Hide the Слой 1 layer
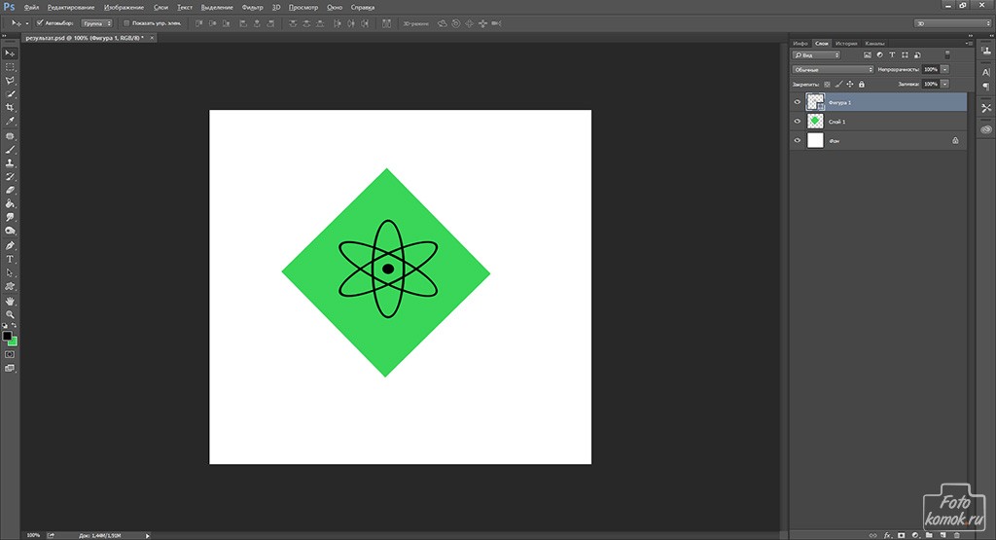996x540 pixels. [x=798, y=122]
